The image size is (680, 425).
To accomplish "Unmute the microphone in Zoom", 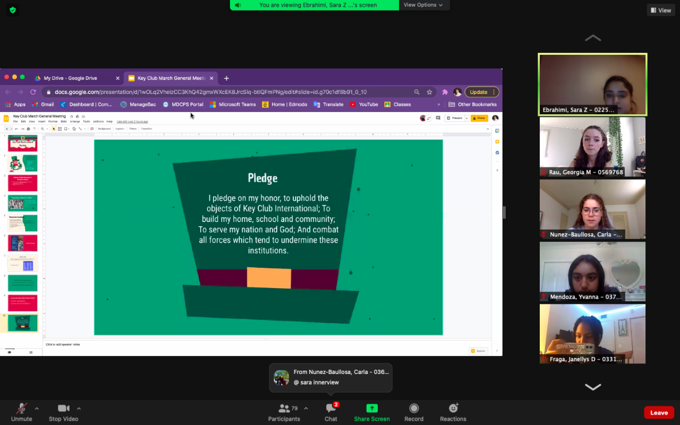I will 21,412.
